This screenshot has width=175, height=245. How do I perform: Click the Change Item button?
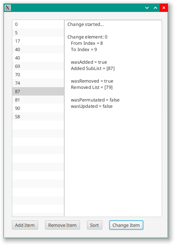[x=126, y=225]
